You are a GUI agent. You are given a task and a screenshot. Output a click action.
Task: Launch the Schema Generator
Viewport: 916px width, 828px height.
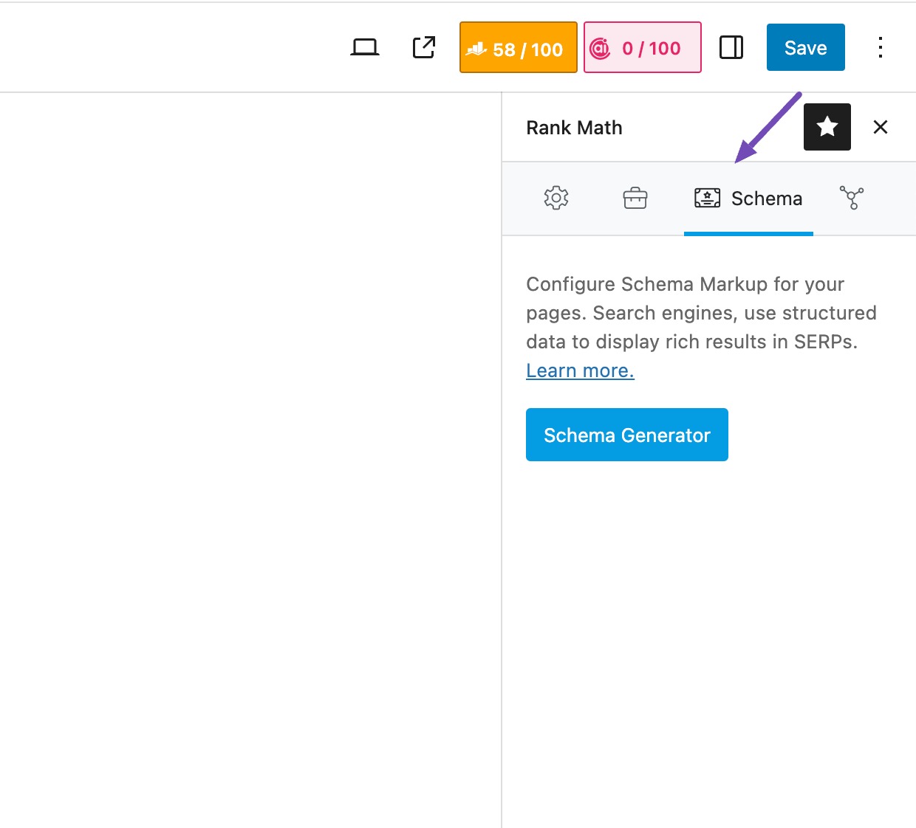(x=626, y=435)
